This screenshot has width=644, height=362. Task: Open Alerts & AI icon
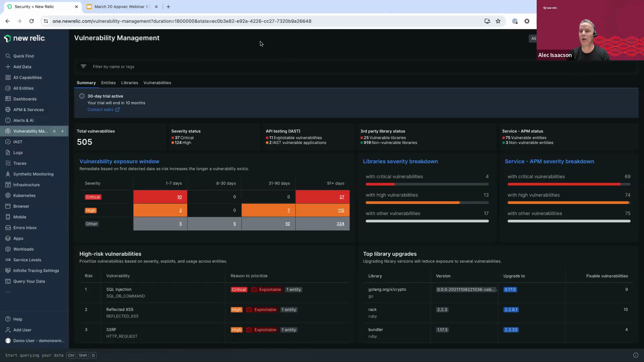8,120
